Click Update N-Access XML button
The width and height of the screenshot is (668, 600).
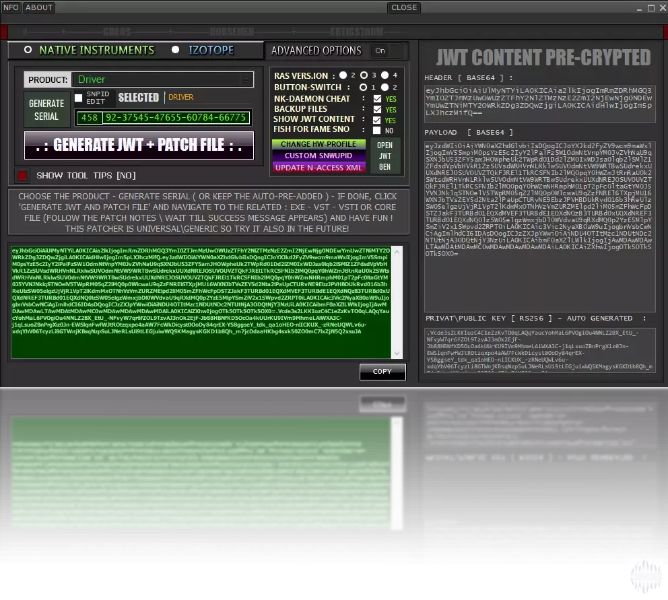[x=319, y=168]
